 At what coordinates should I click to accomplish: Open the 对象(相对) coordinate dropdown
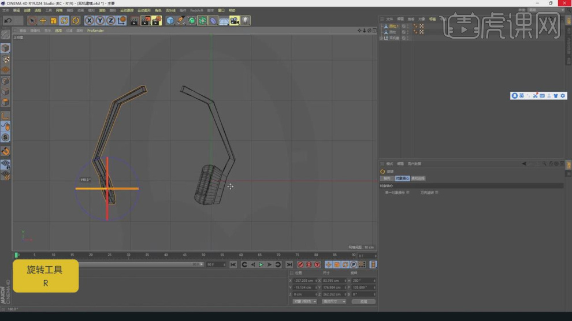305,301
